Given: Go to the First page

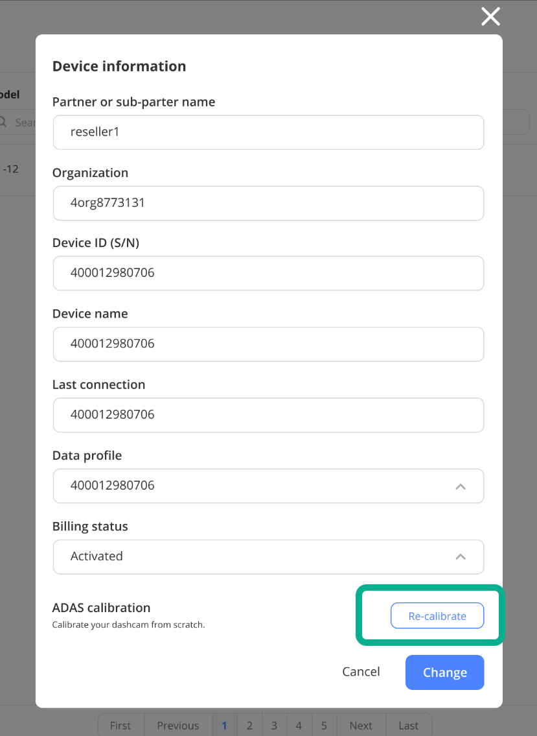Looking at the screenshot, I should pos(121,725).
